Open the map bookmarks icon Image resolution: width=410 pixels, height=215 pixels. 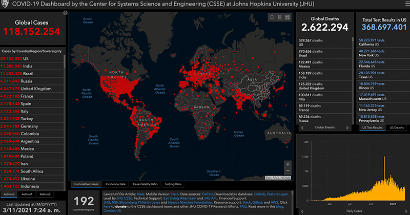click(x=272, y=17)
